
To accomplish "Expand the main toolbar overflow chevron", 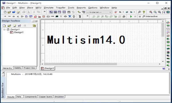I will (44, 11).
